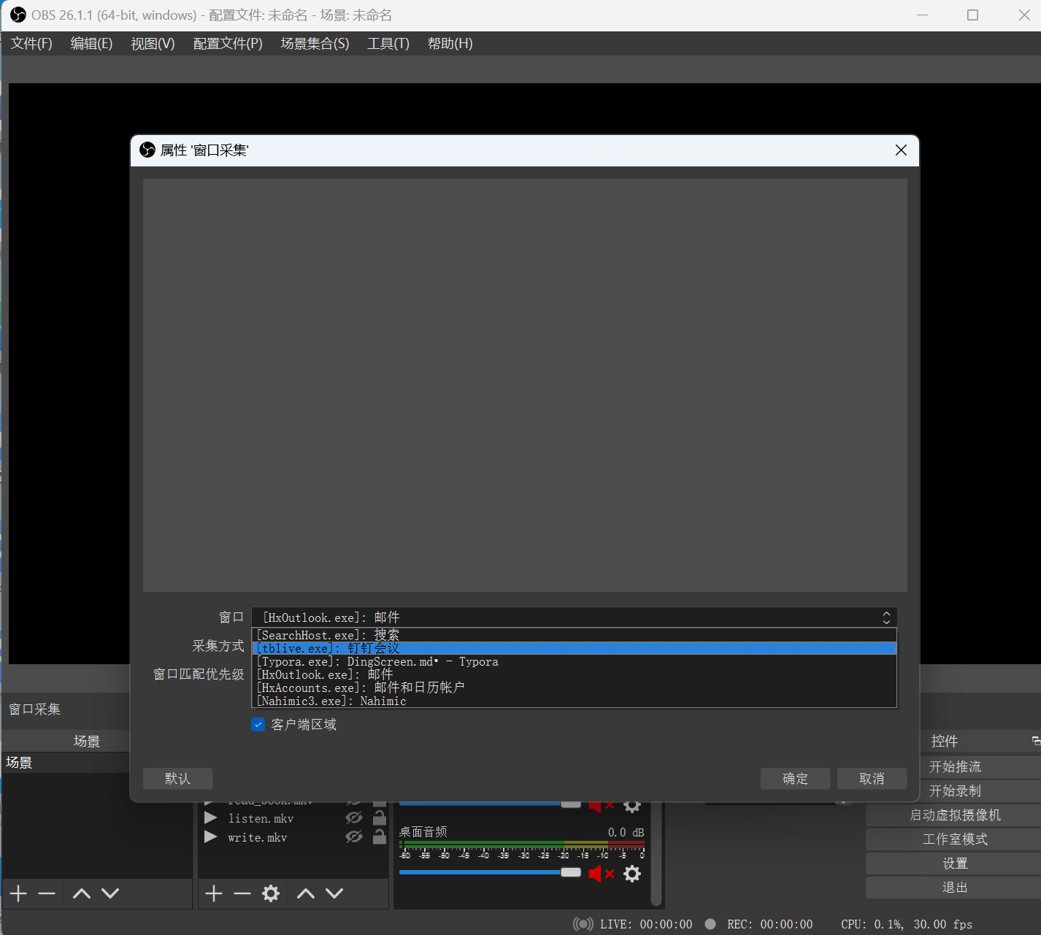Move source down in sources panel
Screen dimensions: 1041x935
click(334, 893)
